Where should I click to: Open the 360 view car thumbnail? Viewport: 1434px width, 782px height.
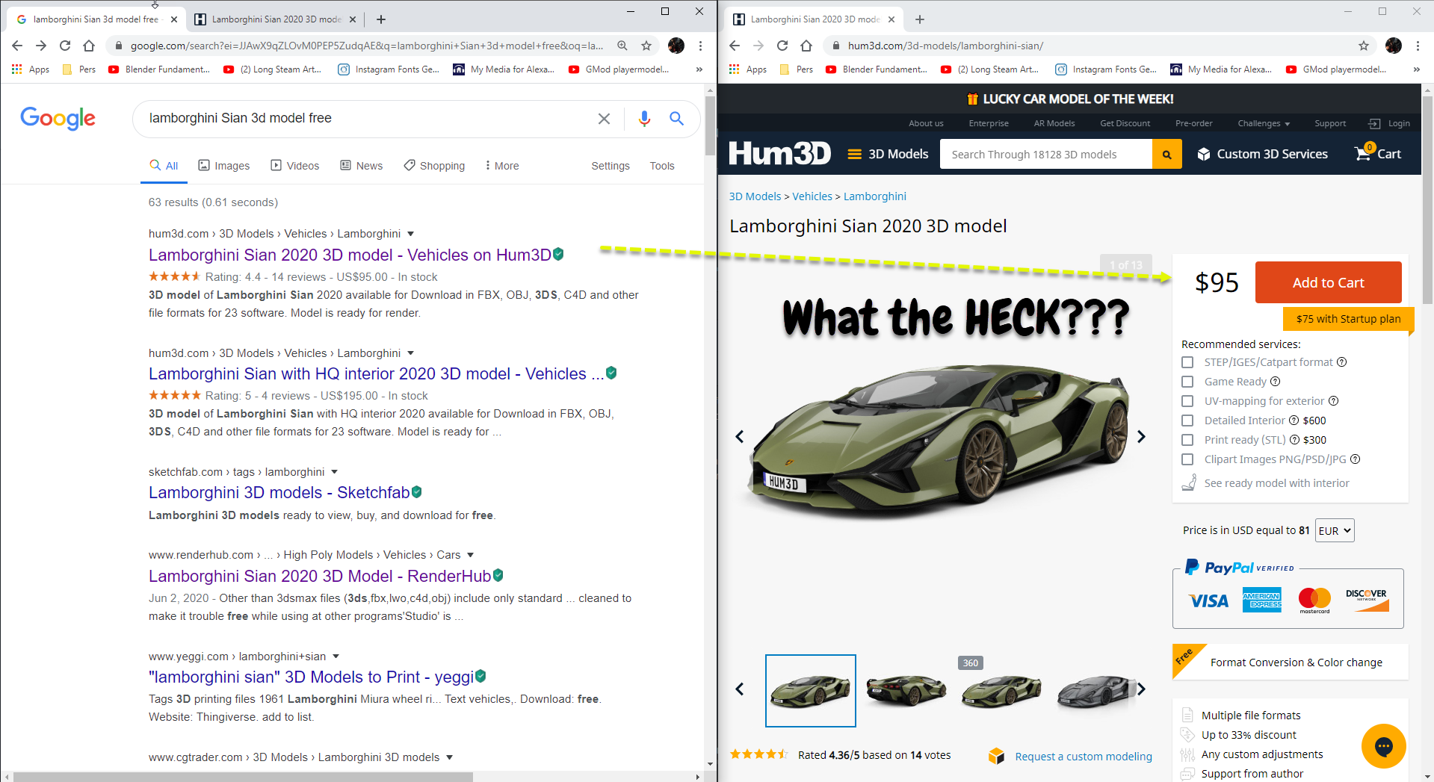tap(1001, 691)
